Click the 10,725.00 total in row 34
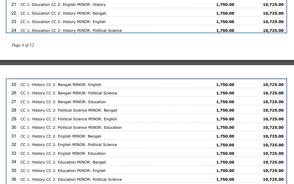The width and height of the screenshot is (294, 184). point(273,162)
